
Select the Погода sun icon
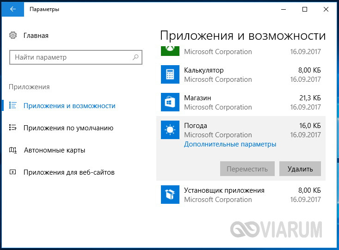(x=170, y=130)
